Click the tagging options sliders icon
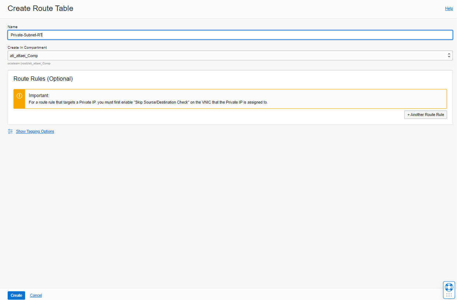This screenshot has width=458, height=300. click(x=10, y=131)
